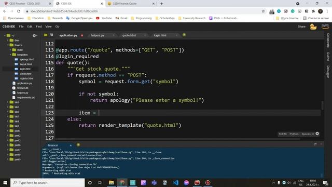Click the Pocket extension icon
332x187 pixels.
[299, 11]
